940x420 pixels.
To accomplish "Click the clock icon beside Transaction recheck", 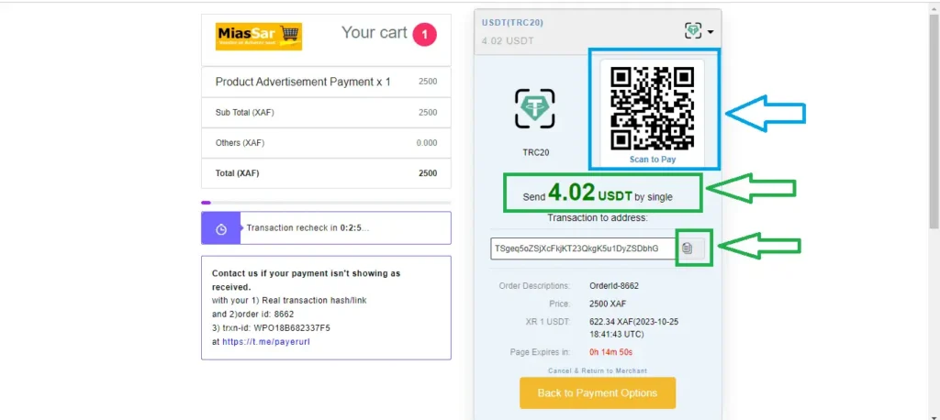I will pyautogui.click(x=221, y=228).
